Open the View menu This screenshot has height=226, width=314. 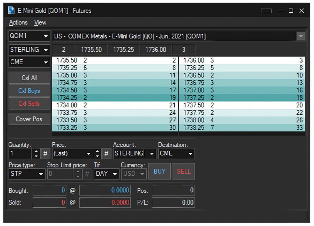point(40,22)
